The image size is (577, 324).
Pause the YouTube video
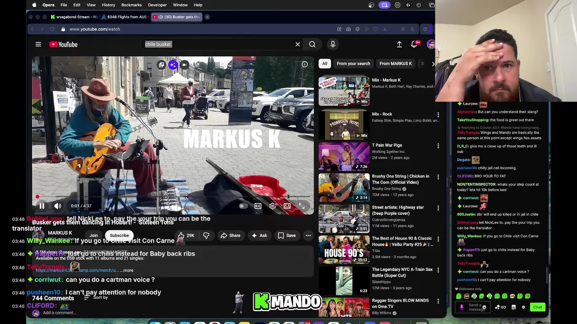[x=41, y=206]
